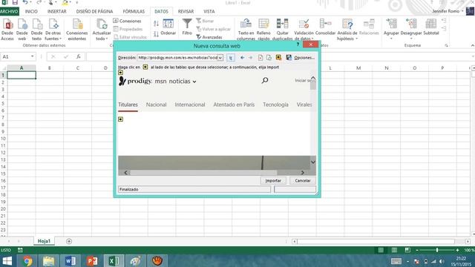Screen dimensions: 475x267
Task: Click the magnifier search icon in preview
Action: (x=265, y=80)
